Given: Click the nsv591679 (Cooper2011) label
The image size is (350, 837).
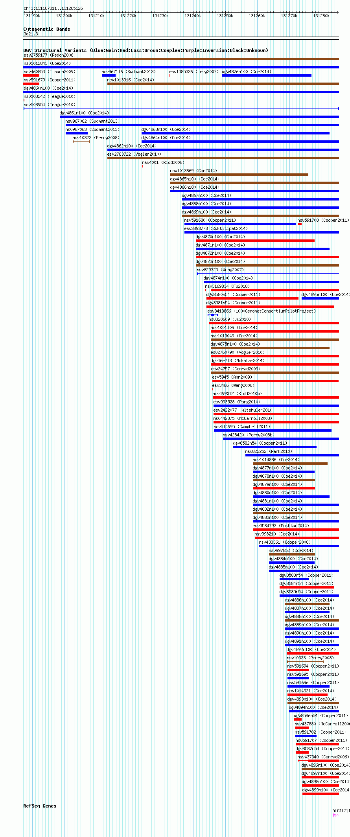Looking at the screenshot, I should point(50,80).
